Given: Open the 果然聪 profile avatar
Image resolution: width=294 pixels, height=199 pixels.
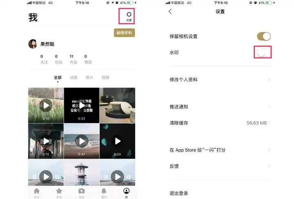Looking at the screenshot, I should click(x=33, y=44).
